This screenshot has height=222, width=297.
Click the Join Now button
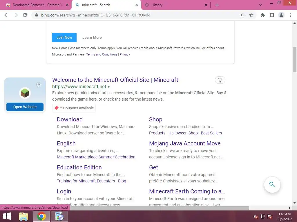pos(64,37)
